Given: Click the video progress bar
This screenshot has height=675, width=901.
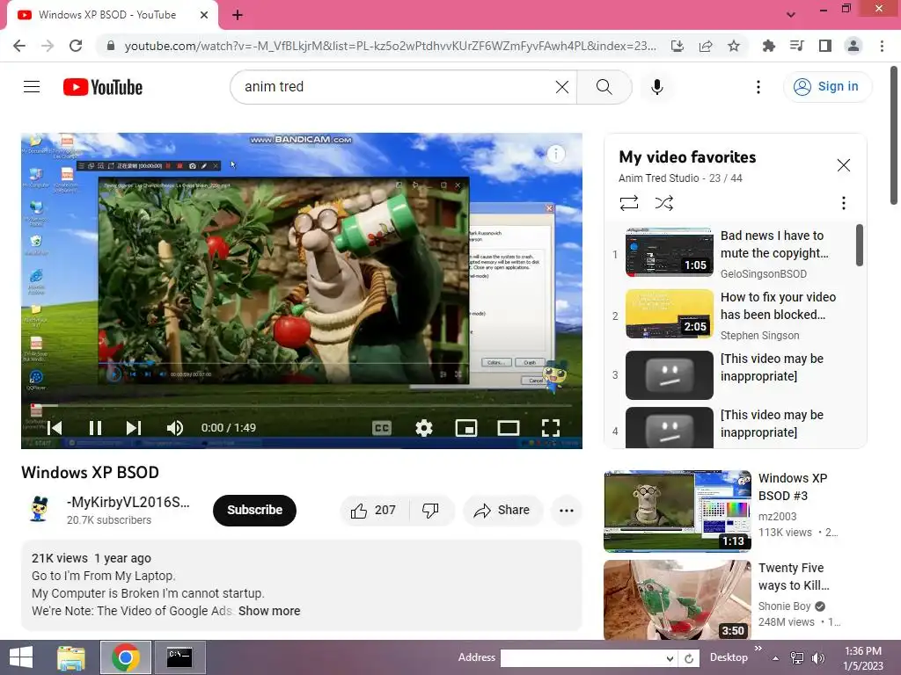Looking at the screenshot, I should [x=302, y=405].
